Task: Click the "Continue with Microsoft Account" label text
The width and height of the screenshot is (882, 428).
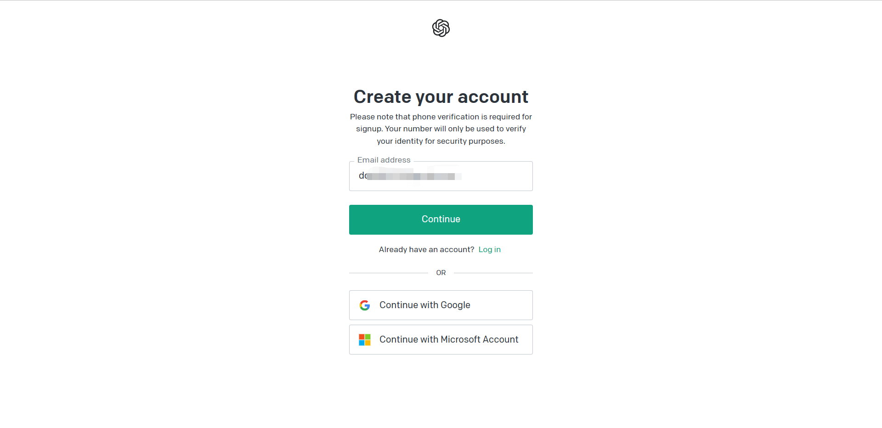Action: pyautogui.click(x=448, y=339)
